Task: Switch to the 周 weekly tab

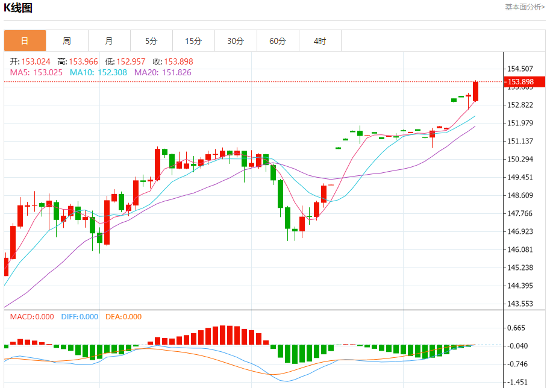Action: pyautogui.click(x=67, y=41)
